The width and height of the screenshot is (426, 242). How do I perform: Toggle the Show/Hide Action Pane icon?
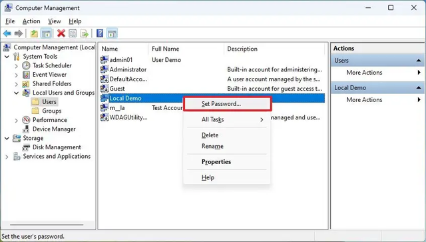pos(112,34)
